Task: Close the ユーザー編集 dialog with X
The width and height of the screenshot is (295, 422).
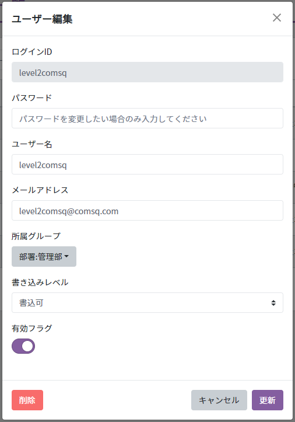Action: point(277,18)
